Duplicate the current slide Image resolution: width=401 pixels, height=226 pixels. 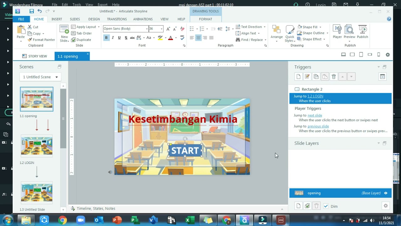(x=81, y=40)
